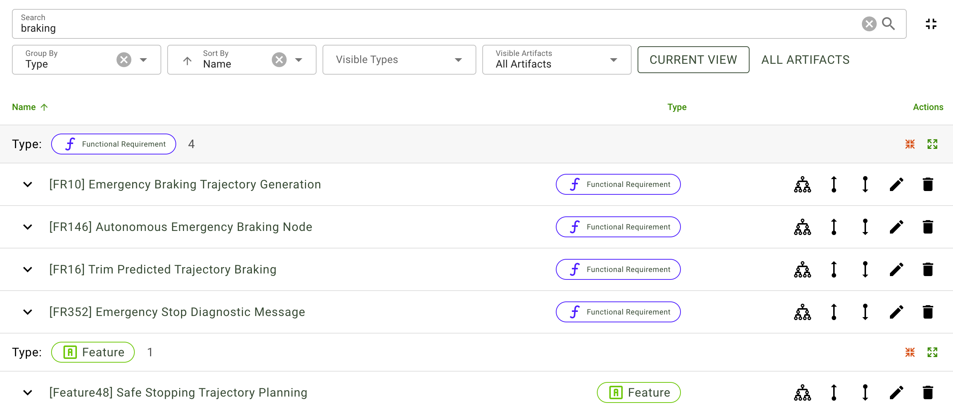The image size is (953, 413).
Task: Clear the Group By Type selection
Action: [124, 60]
